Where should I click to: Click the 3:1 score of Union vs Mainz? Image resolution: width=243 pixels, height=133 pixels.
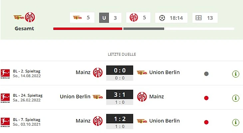pyautogui.click(x=120, y=95)
